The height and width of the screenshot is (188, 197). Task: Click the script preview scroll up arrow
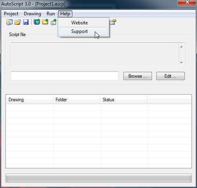[x=181, y=47]
